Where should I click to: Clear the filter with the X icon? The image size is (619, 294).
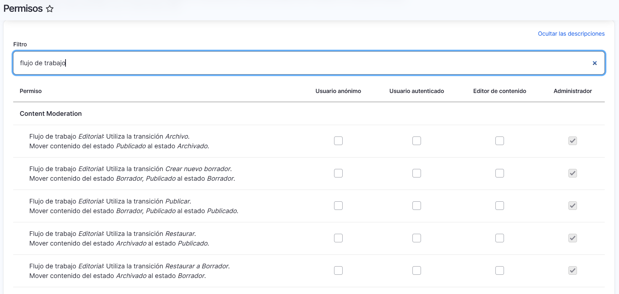tap(594, 63)
